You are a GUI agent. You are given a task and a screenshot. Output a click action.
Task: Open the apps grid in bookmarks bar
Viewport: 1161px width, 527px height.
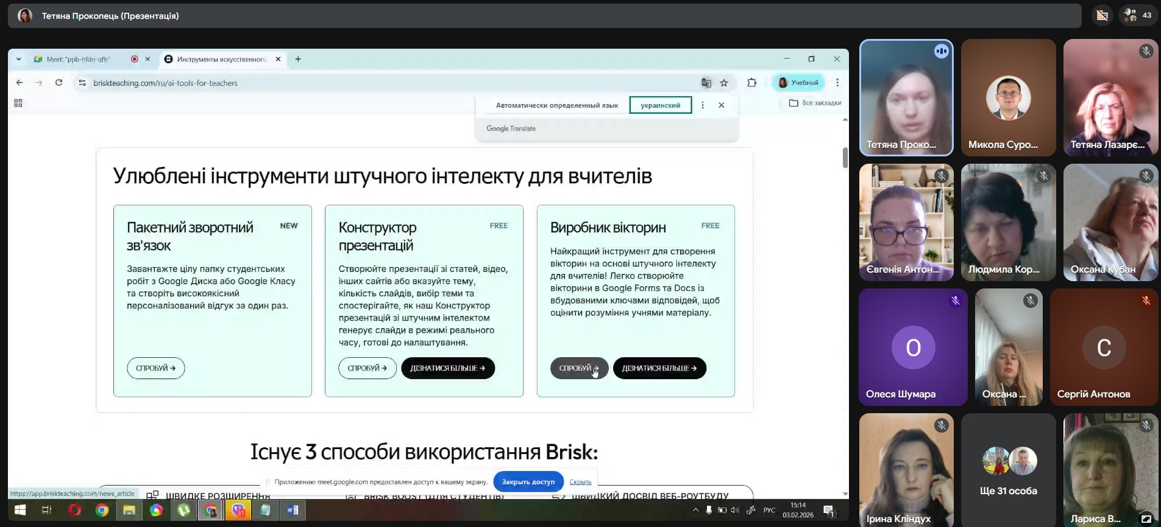tap(18, 103)
